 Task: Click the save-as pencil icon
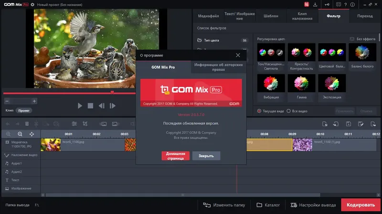point(361,124)
